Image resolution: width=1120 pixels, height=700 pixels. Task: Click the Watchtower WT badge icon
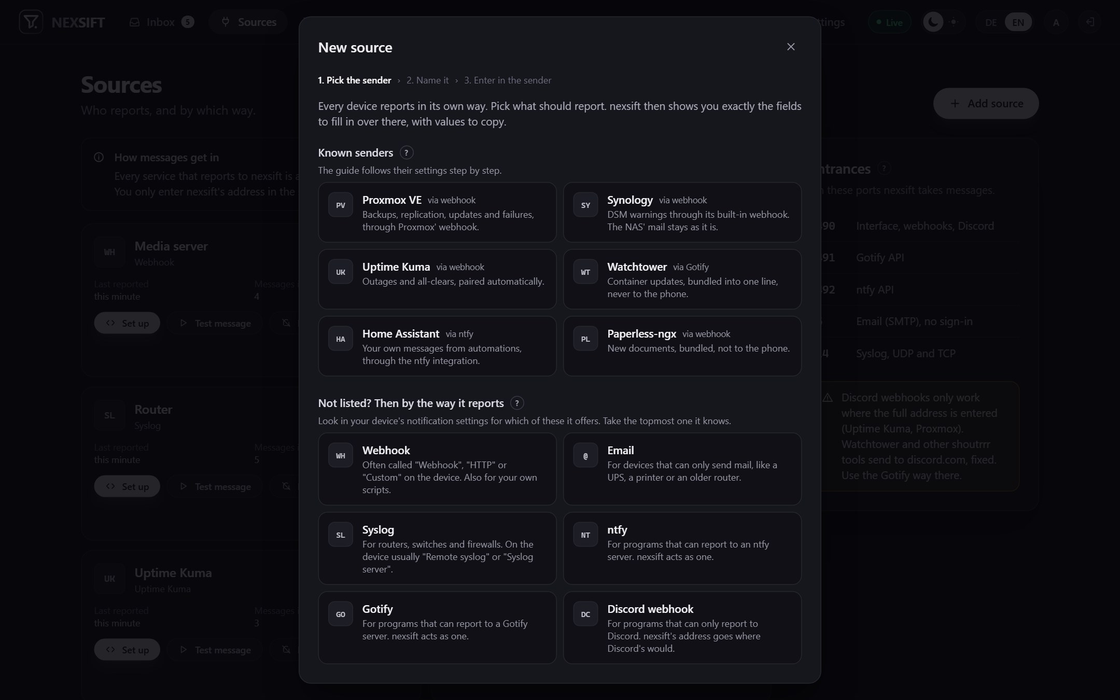click(x=585, y=272)
